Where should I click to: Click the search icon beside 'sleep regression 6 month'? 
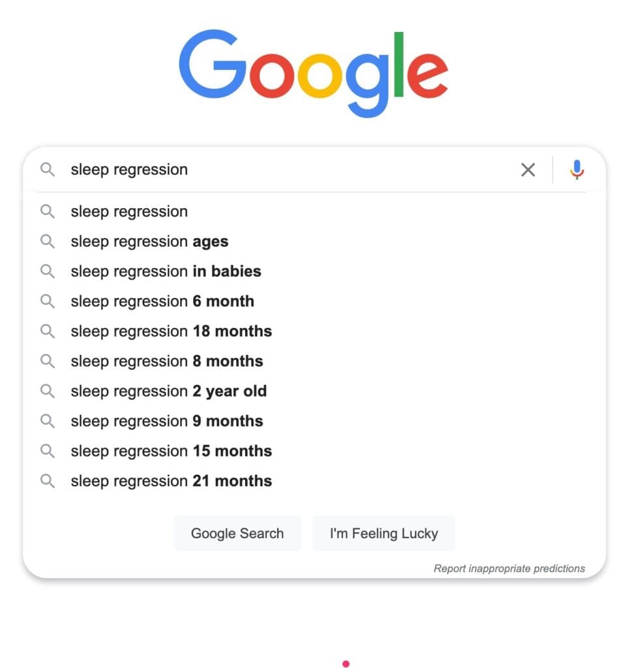click(48, 301)
